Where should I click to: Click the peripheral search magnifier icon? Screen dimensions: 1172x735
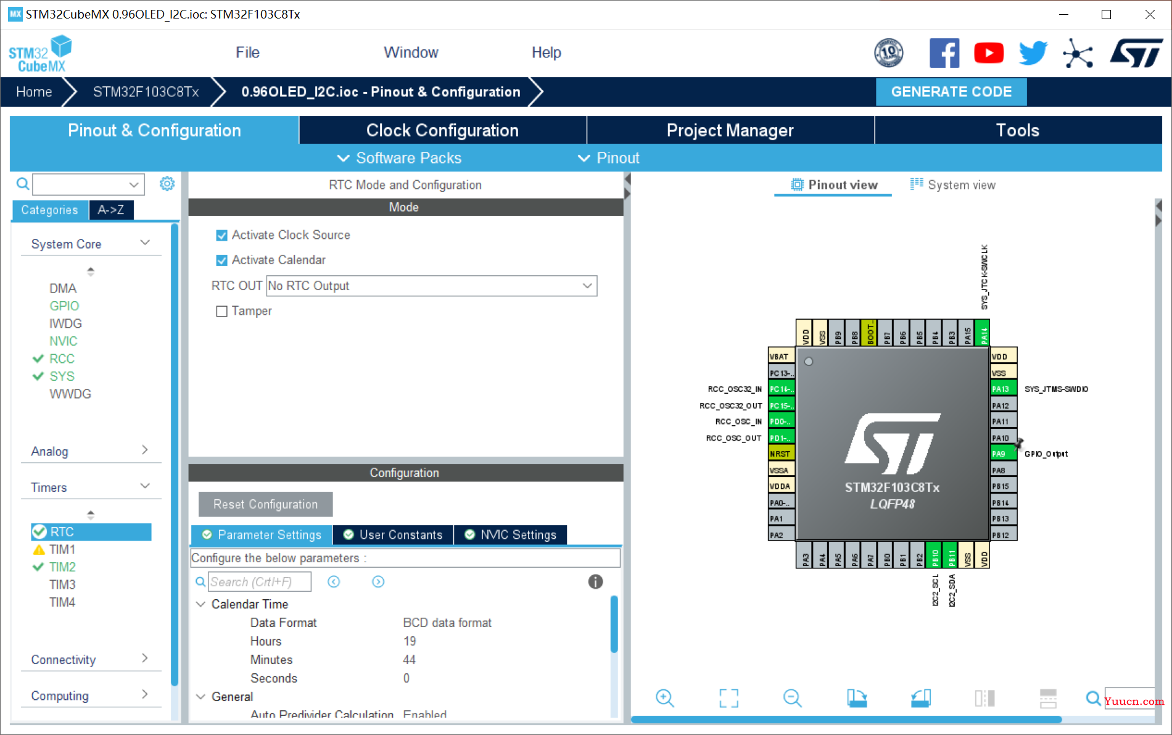coord(23,184)
